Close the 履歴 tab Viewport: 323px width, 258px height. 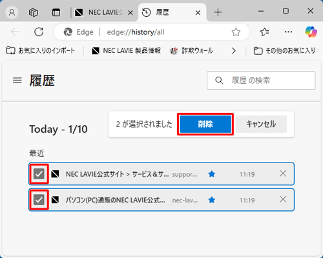tap(198, 13)
